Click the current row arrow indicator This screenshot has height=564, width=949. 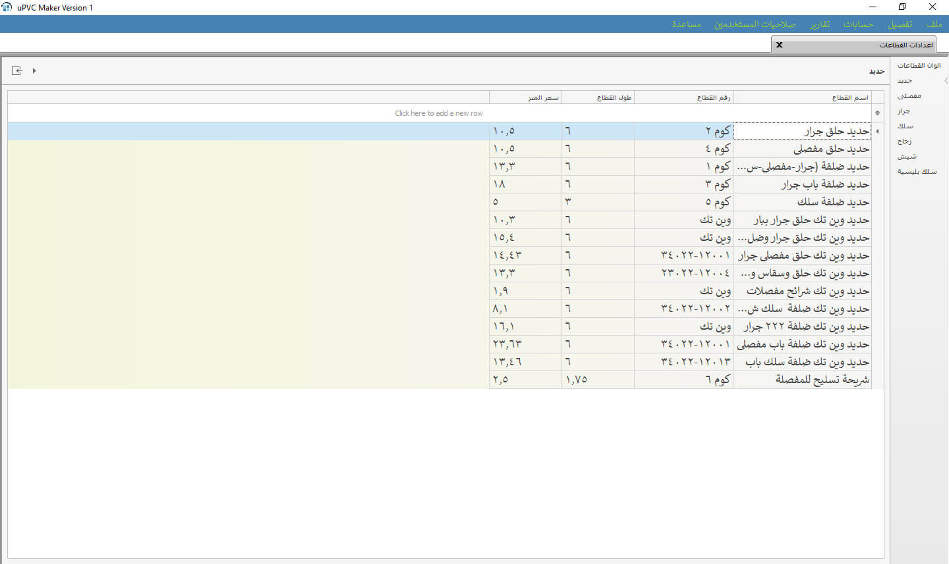coord(877,131)
